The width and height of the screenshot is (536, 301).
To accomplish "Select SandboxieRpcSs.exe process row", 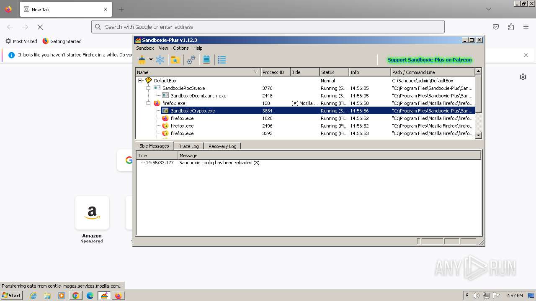I will (x=306, y=88).
